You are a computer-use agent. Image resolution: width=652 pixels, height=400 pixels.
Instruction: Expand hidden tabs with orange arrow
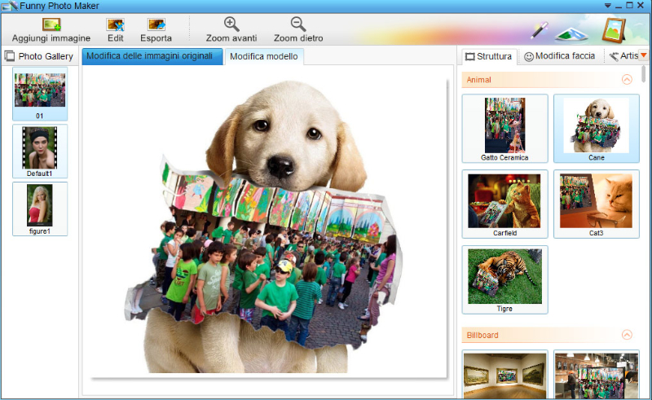[644, 55]
